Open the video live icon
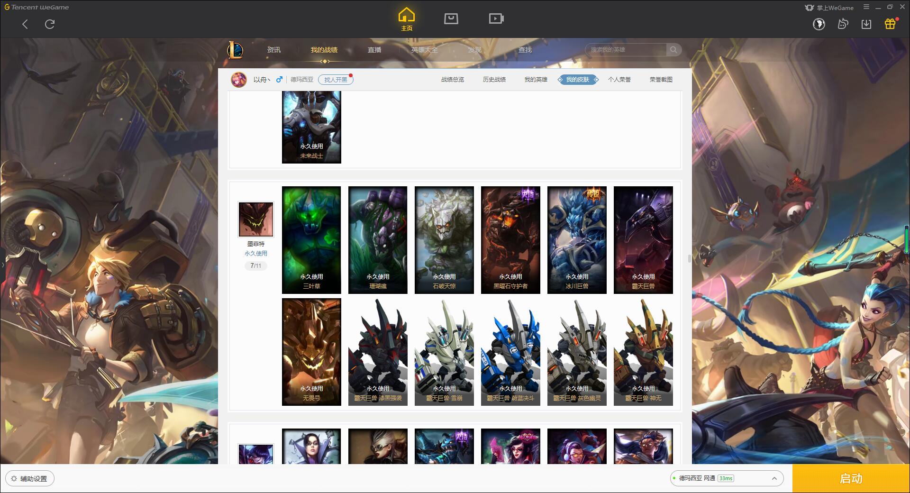The width and height of the screenshot is (910, 493). point(496,18)
